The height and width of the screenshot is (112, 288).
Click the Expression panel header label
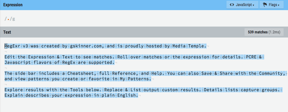tap(13, 5)
